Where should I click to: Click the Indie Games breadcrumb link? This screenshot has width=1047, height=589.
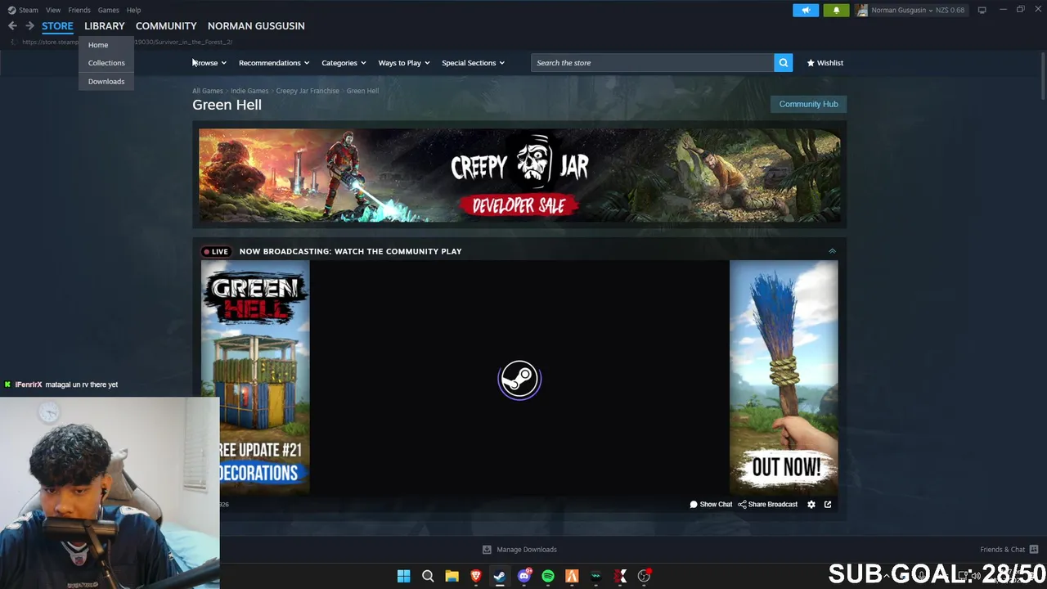(249, 91)
